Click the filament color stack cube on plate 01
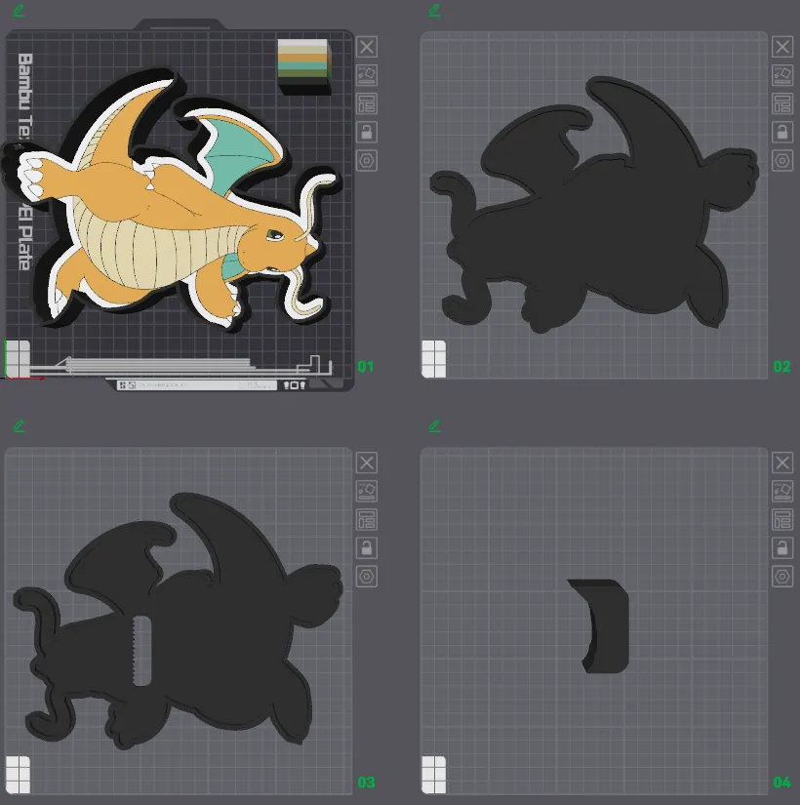 click(304, 66)
